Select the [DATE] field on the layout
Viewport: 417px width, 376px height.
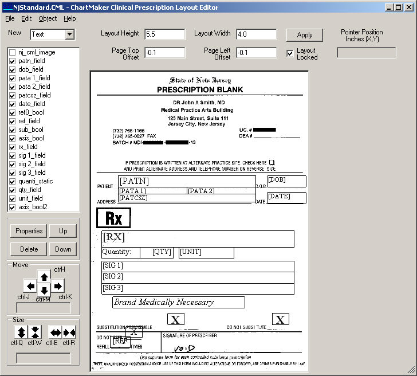(x=286, y=198)
